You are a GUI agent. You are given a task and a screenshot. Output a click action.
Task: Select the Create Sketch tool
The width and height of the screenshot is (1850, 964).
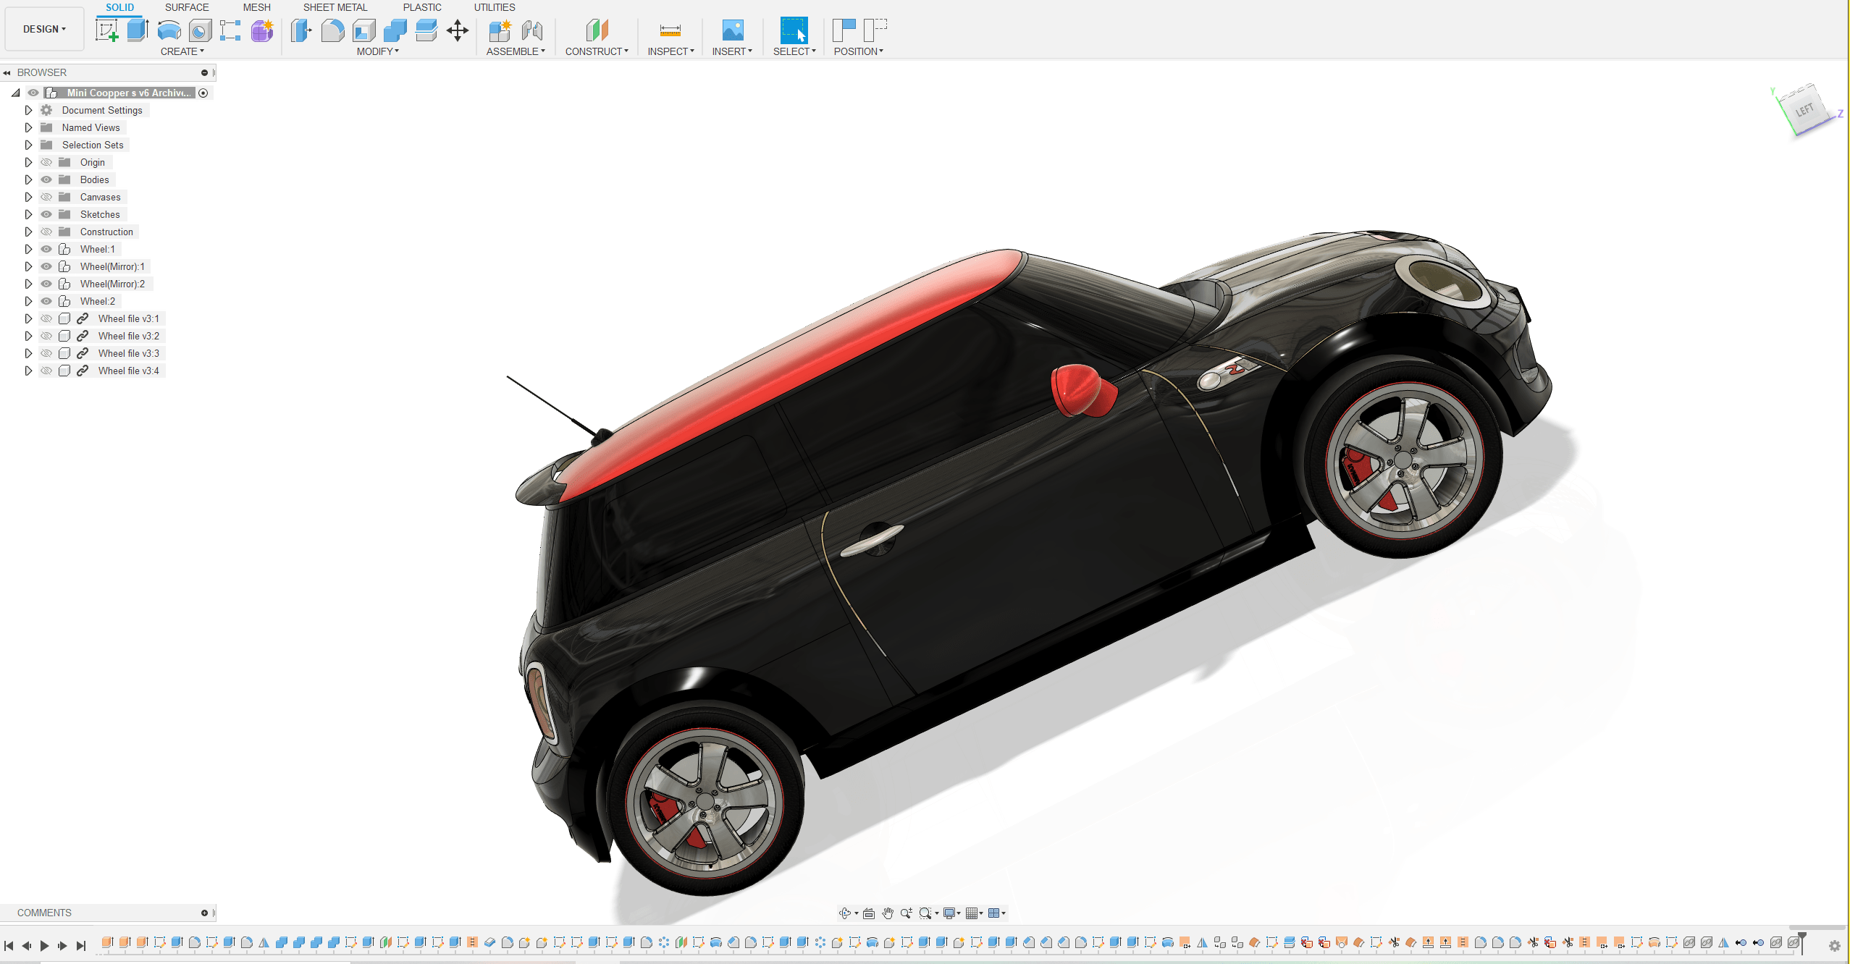click(x=107, y=30)
